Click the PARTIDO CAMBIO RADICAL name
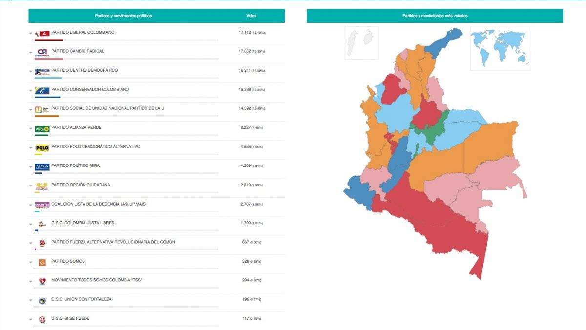 [x=78, y=51]
